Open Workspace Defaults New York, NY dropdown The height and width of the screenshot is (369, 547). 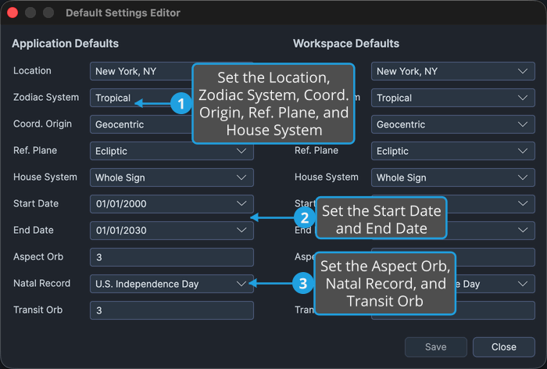pos(452,71)
